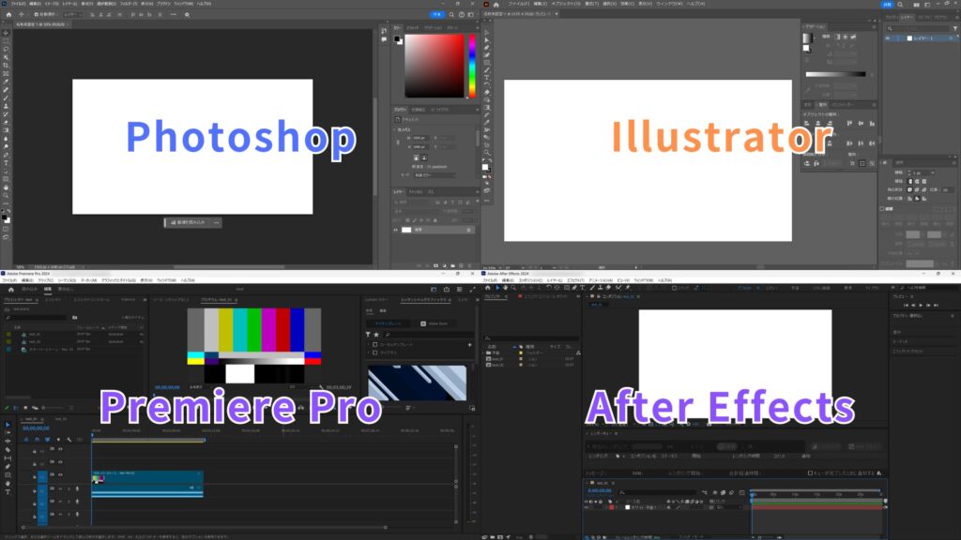961x540 pixels.
Task: Play preview in After Effects preview panel
Action: pyautogui.click(x=921, y=305)
